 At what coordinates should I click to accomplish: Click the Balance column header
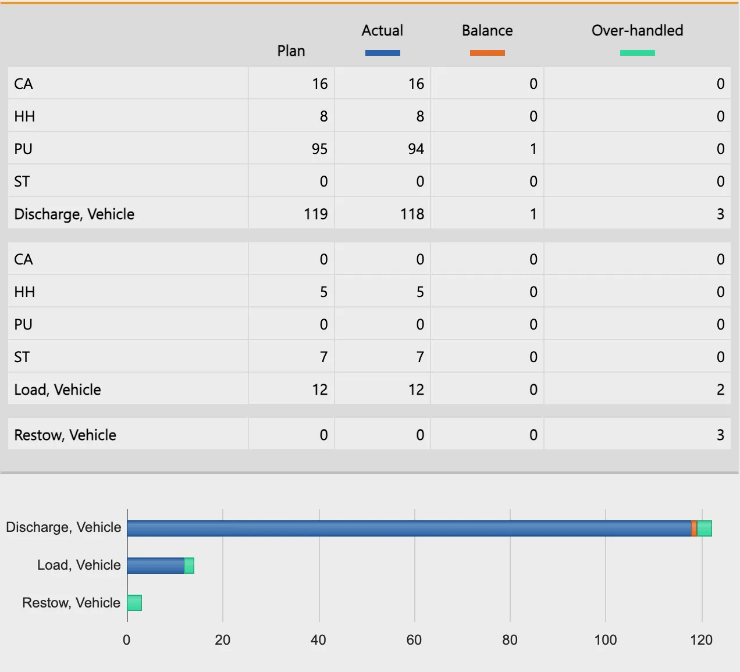coord(488,31)
